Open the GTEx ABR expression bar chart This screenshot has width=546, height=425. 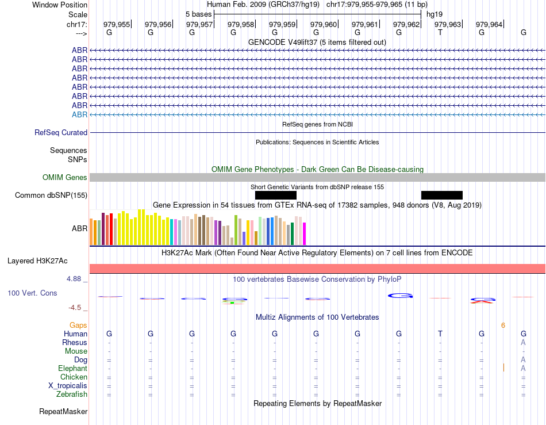(x=198, y=228)
